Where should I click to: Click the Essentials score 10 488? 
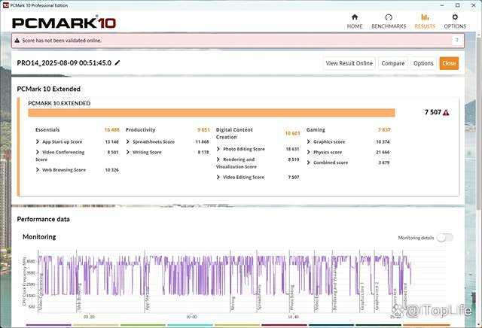pyautogui.click(x=112, y=129)
